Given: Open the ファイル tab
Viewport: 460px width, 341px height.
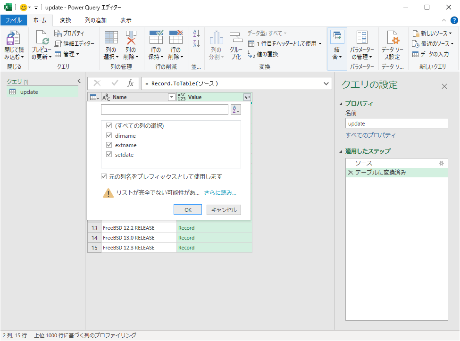Looking at the screenshot, I should click(14, 20).
